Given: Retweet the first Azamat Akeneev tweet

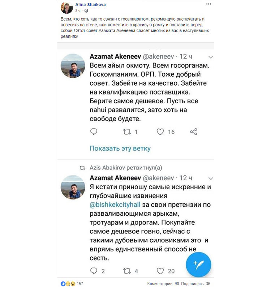Looking at the screenshot, I should 127,132.
